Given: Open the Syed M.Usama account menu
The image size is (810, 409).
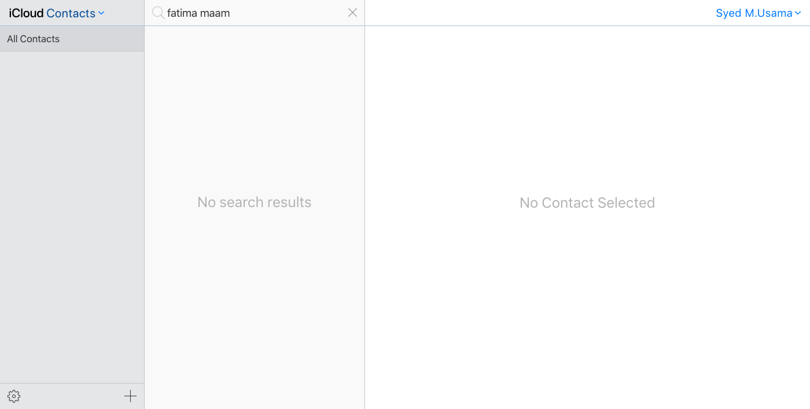Looking at the screenshot, I should [753, 13].
